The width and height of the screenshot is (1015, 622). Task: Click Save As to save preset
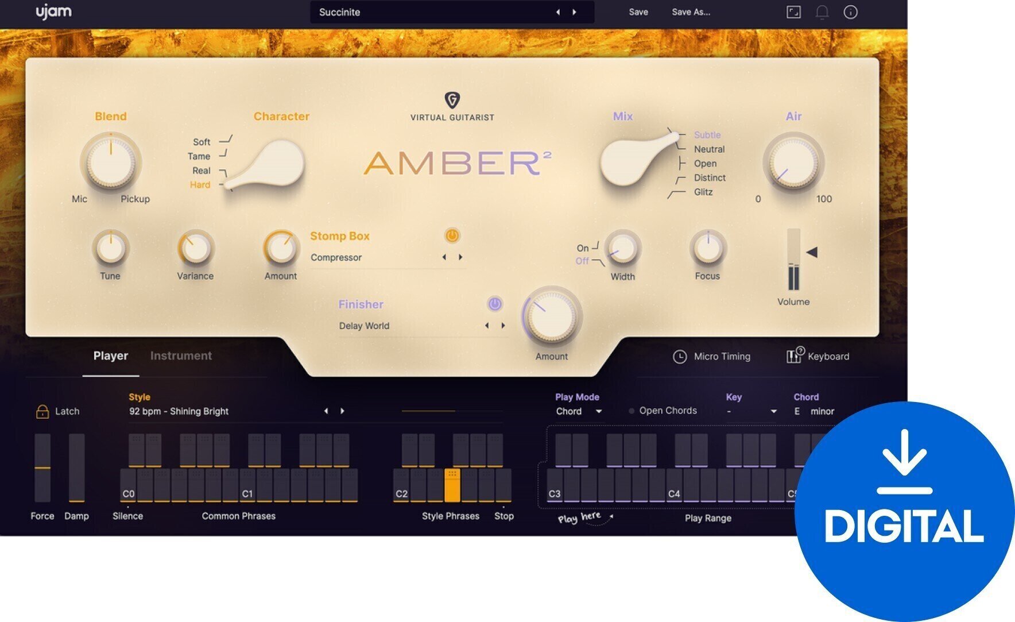[x=691, y=11]
